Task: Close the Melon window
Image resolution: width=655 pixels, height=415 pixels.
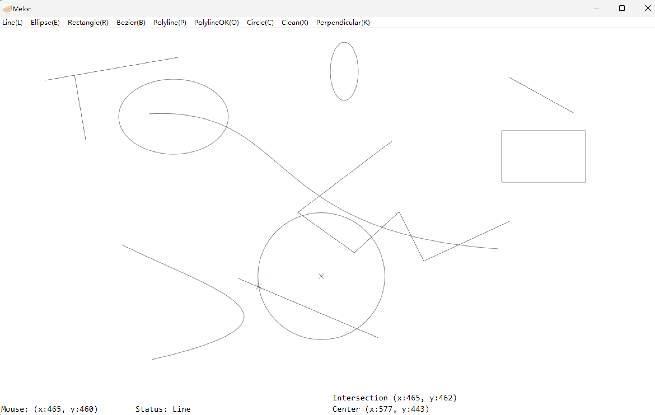Action: [648, 8]
